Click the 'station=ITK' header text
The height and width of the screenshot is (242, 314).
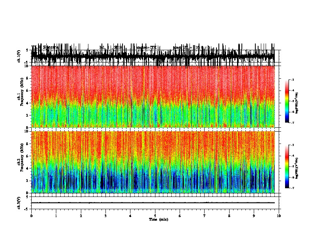click(x=146, y=47)
